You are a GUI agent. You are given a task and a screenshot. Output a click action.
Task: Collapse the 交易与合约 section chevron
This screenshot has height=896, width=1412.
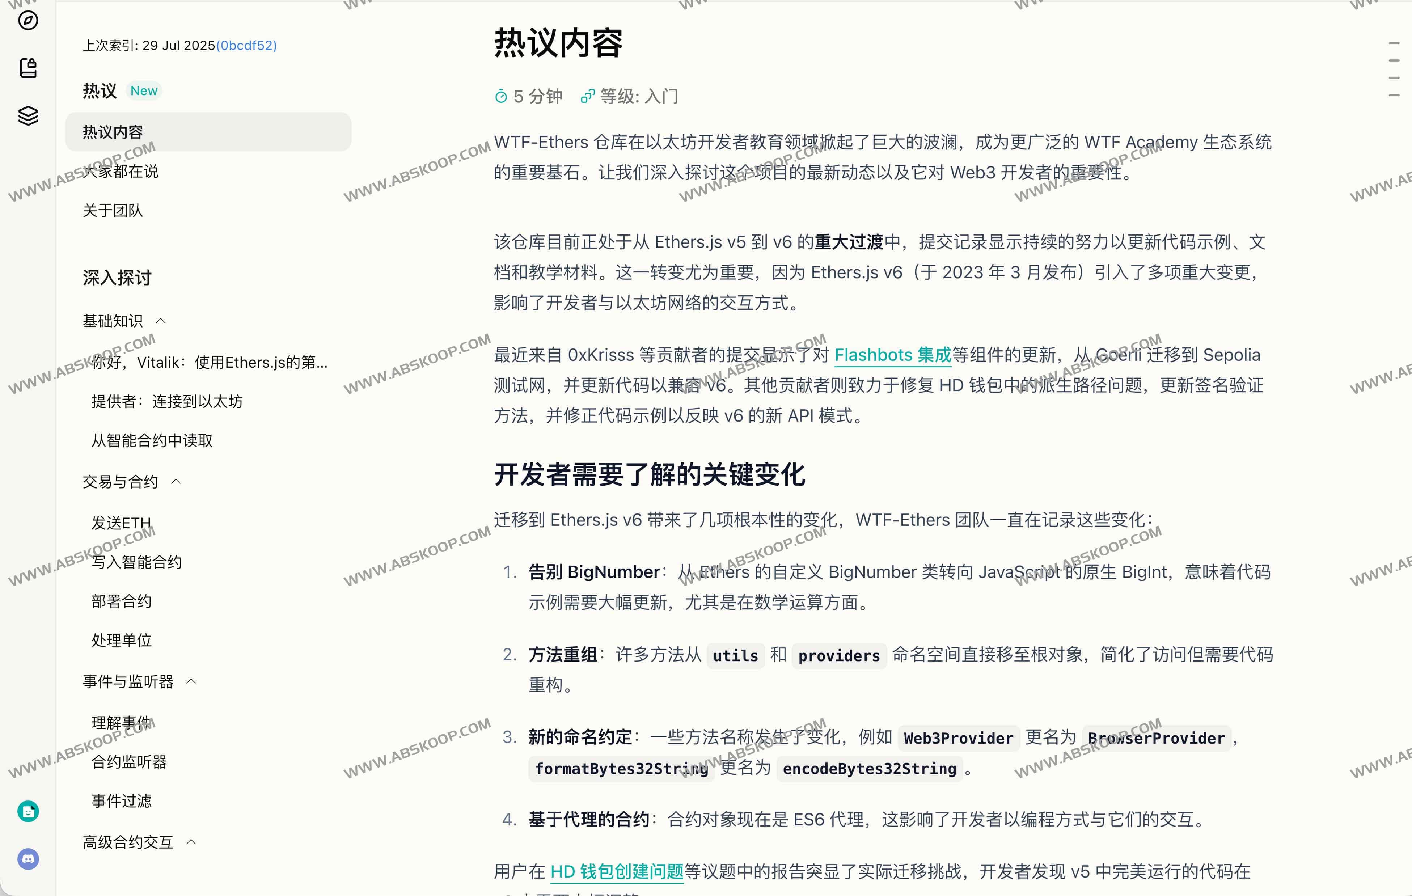click(x=176, y=481)
